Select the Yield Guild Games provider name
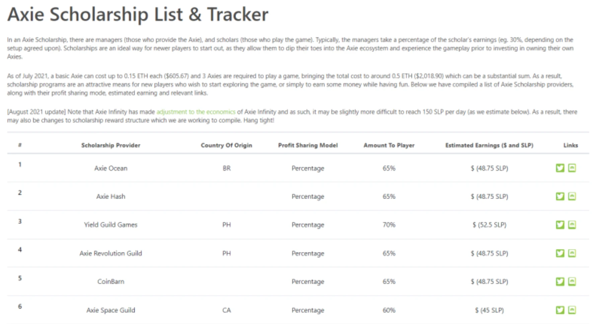 point(110,225)
